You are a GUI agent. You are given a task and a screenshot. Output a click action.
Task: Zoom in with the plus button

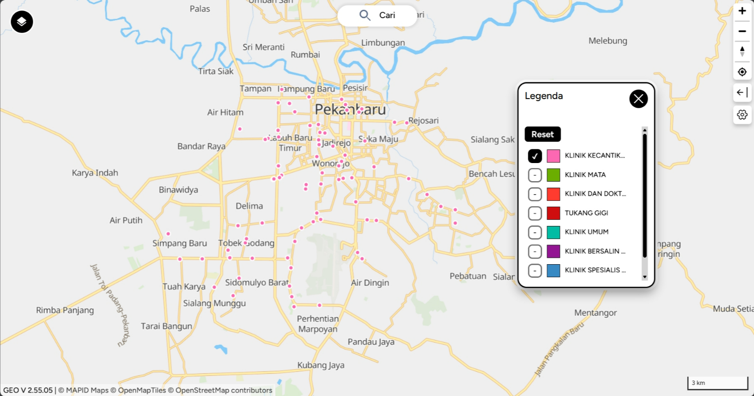tap(742, 11)
